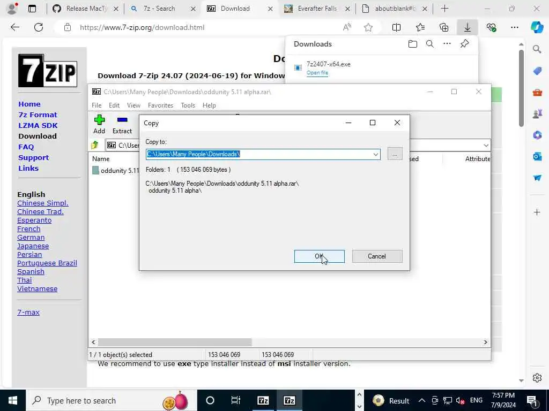Open the notification center icon
Viewport: 549px width, 411px height.
pyautogui.click(x=531, y=400)
